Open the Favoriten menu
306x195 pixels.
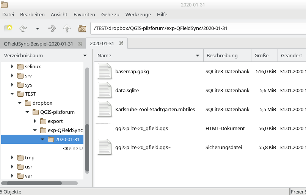coord(84,14)
